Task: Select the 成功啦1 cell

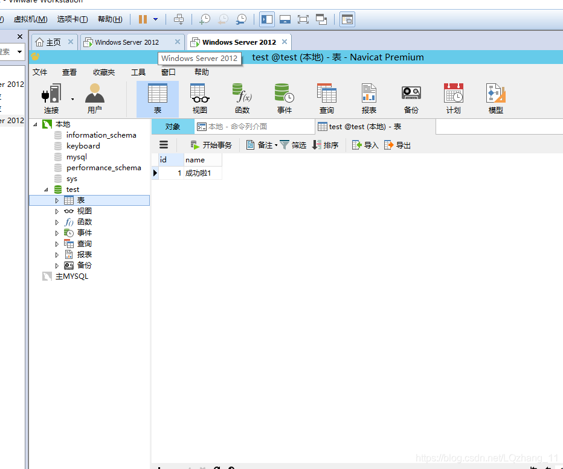Action: pyautogui.click(x=203, y=173)
